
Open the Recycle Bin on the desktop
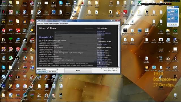(175, 96)
